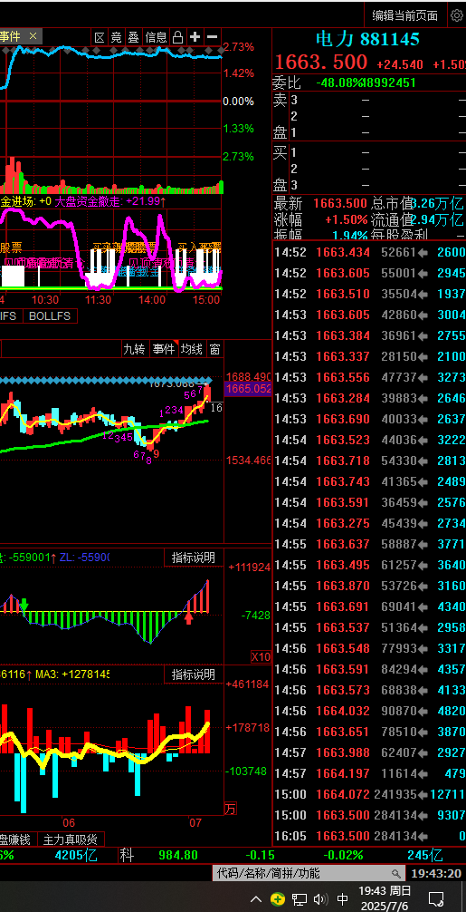466x912 pixels.
Task: Click the 1688.490 price axis label
Action: coord(248,376)
